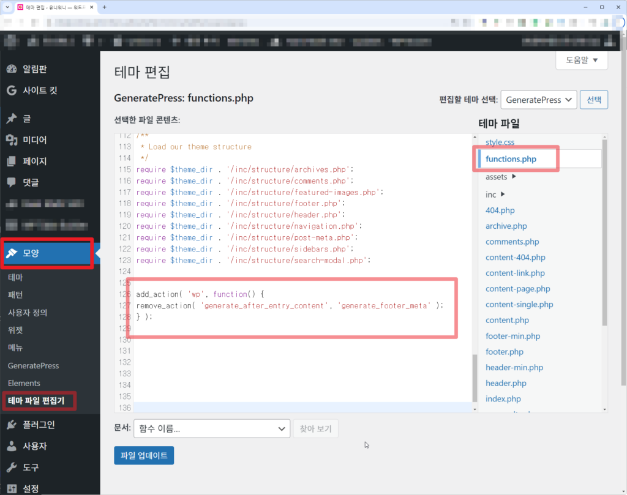Open the GeneratePress theme select dropdown
The width and height of the screenshot is (627, 495).
point(539,100)
